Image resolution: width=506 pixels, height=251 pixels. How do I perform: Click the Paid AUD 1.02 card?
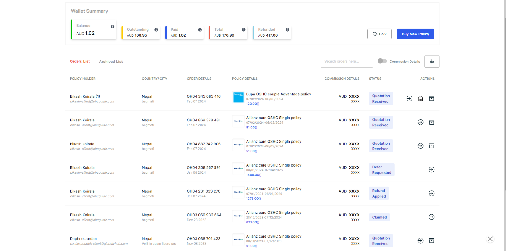[185, 33]
